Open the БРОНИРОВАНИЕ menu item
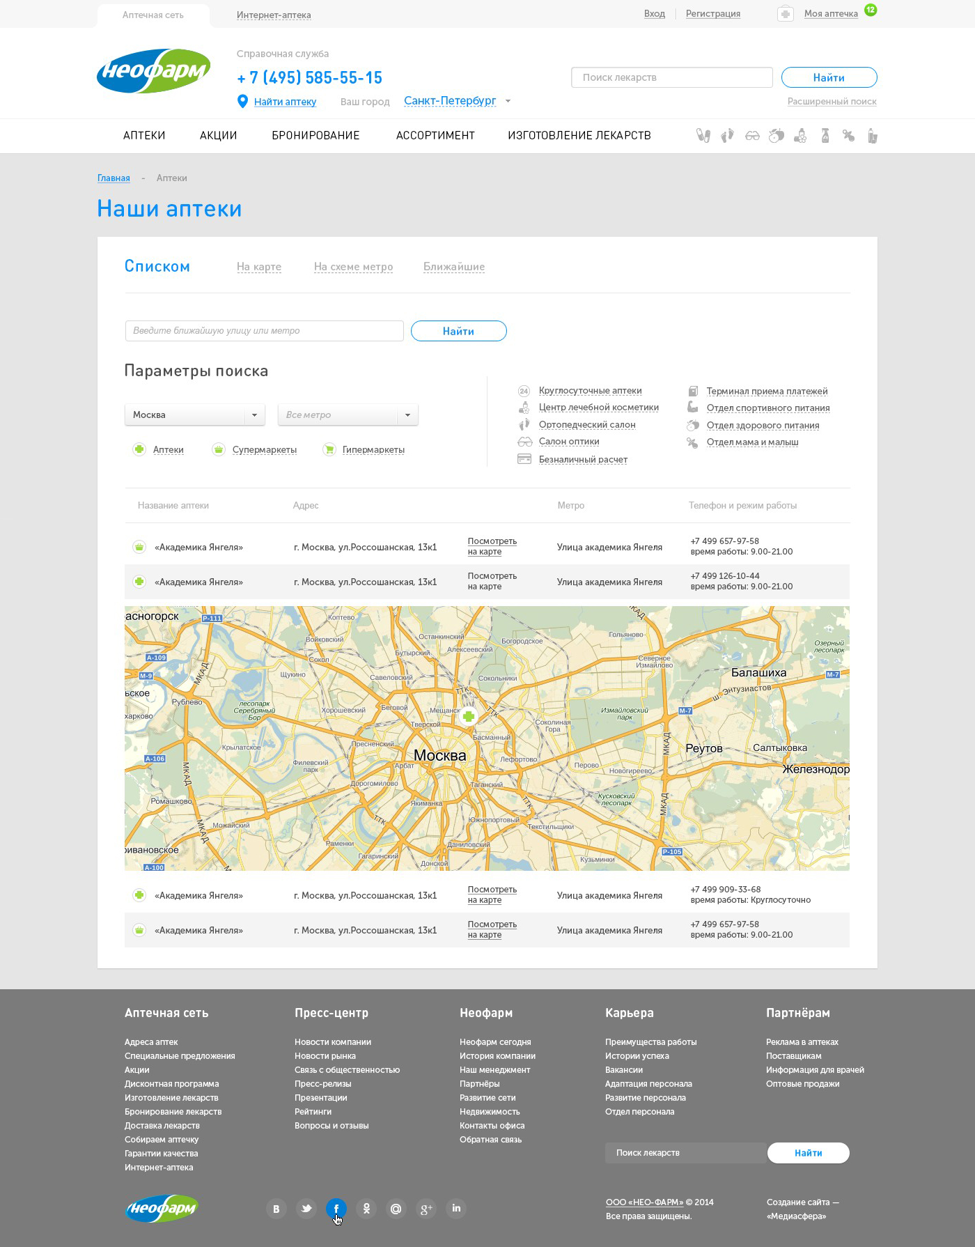The width and height of the screenshot is (975, 1247). 315,136
